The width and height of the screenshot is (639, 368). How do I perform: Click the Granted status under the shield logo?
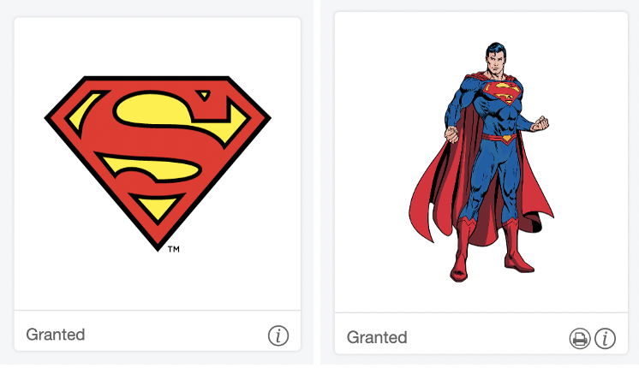coord(56,335)
